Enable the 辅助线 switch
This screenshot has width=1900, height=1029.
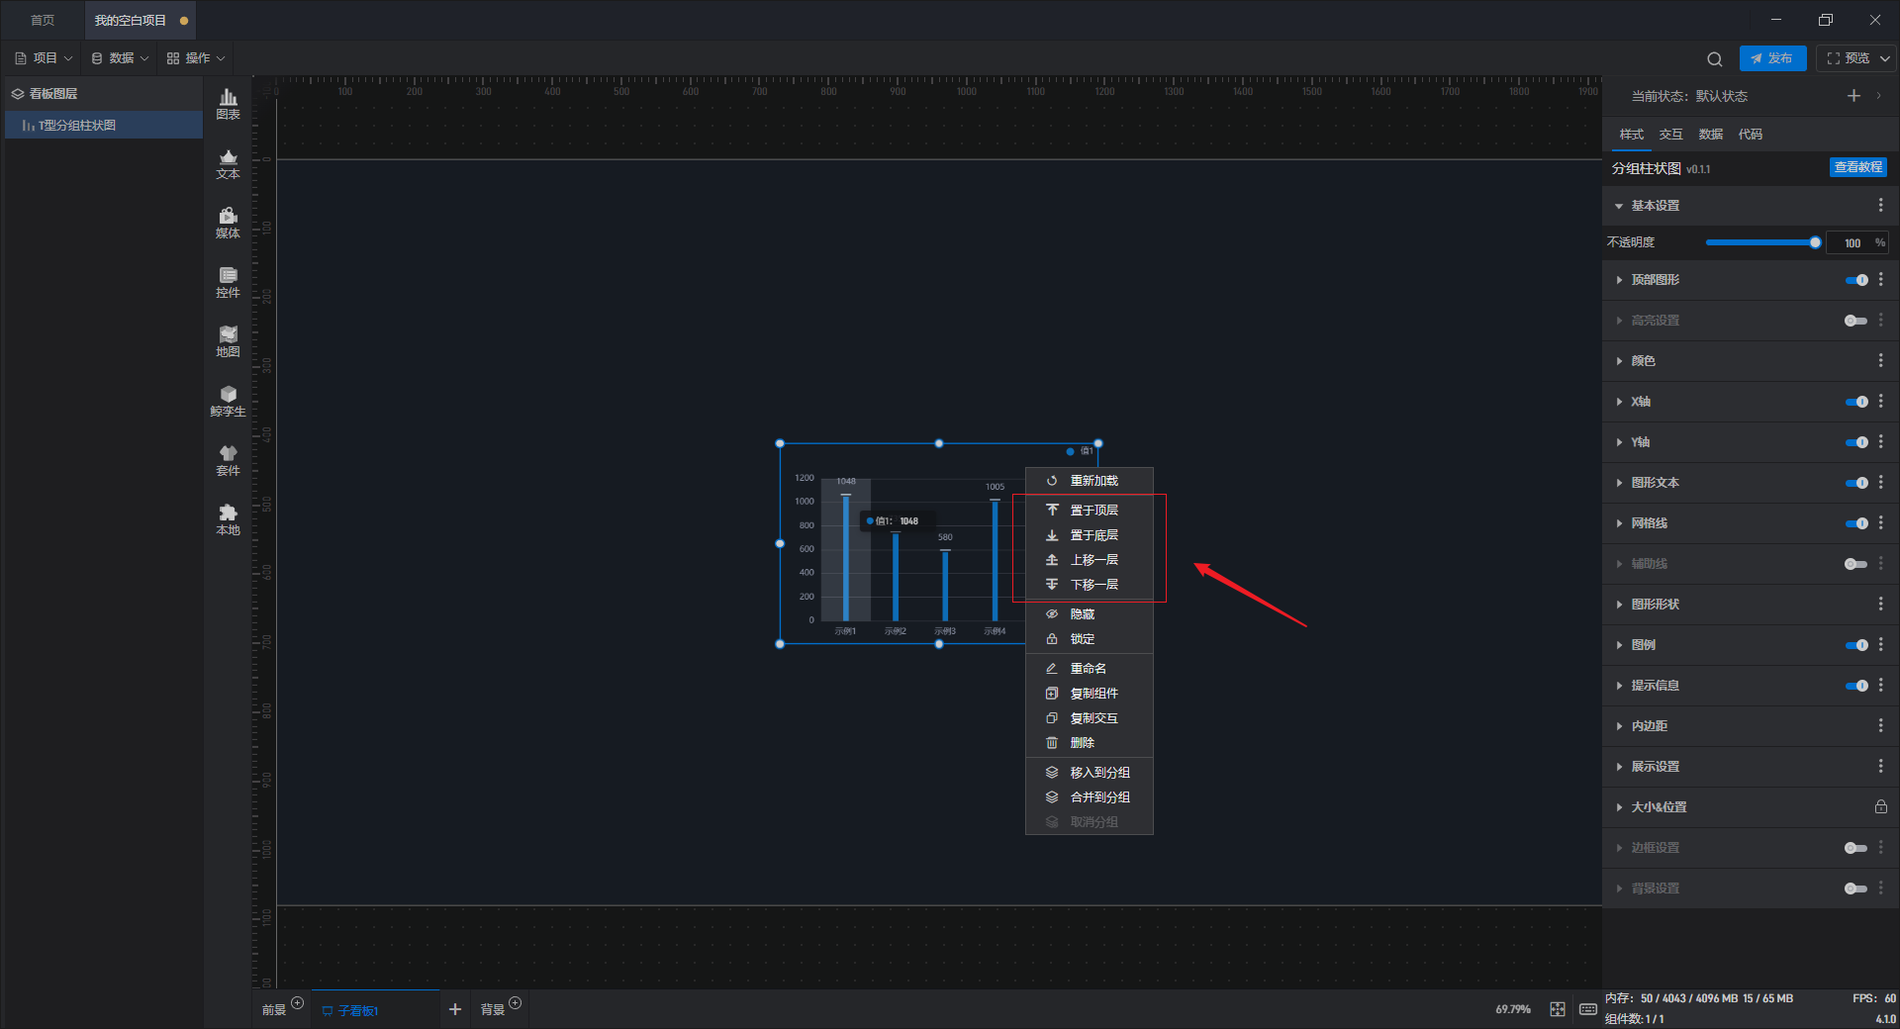click(x=1856, y=564)
